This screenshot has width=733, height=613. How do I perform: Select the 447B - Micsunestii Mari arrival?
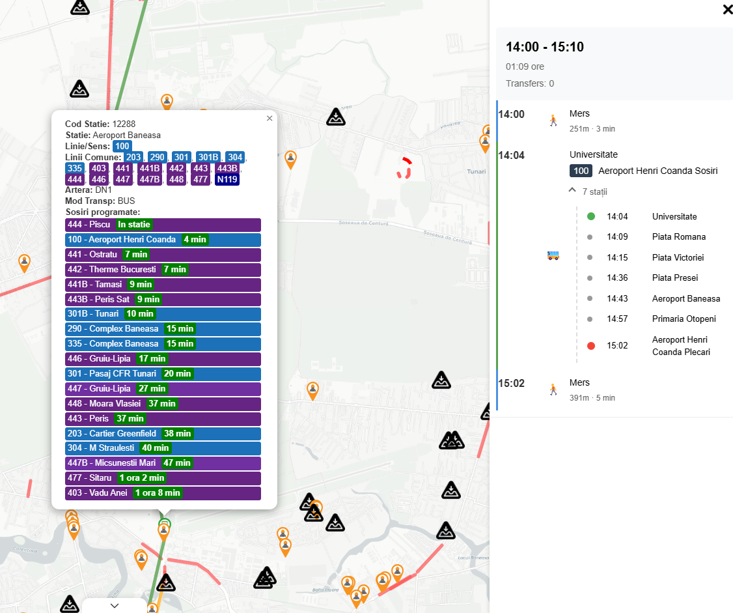pyautogui.click(x=163, y=463)
